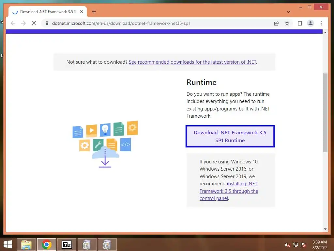Image resolution: width=334 pixels, height=251 pixels.
Task: Minimize the Chrome window
Action: [300, 7]
